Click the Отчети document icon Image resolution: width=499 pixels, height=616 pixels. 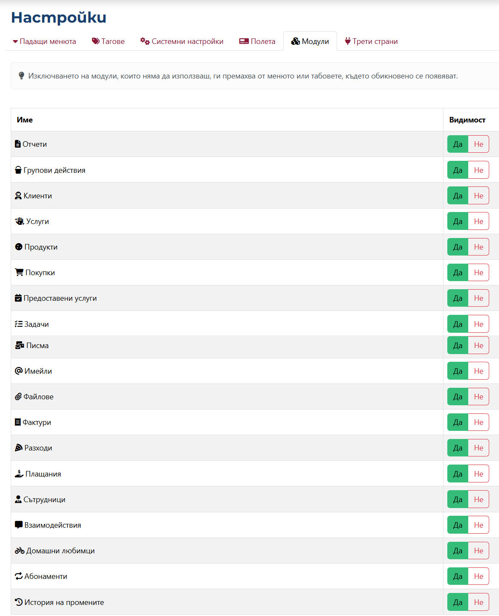pyautogui.click(x=18, y=144)
